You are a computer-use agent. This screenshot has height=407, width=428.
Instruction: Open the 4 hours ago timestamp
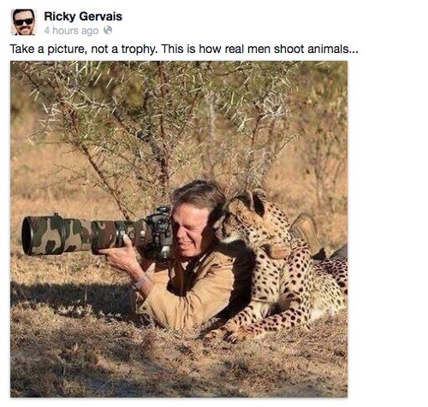pos(71,31)
